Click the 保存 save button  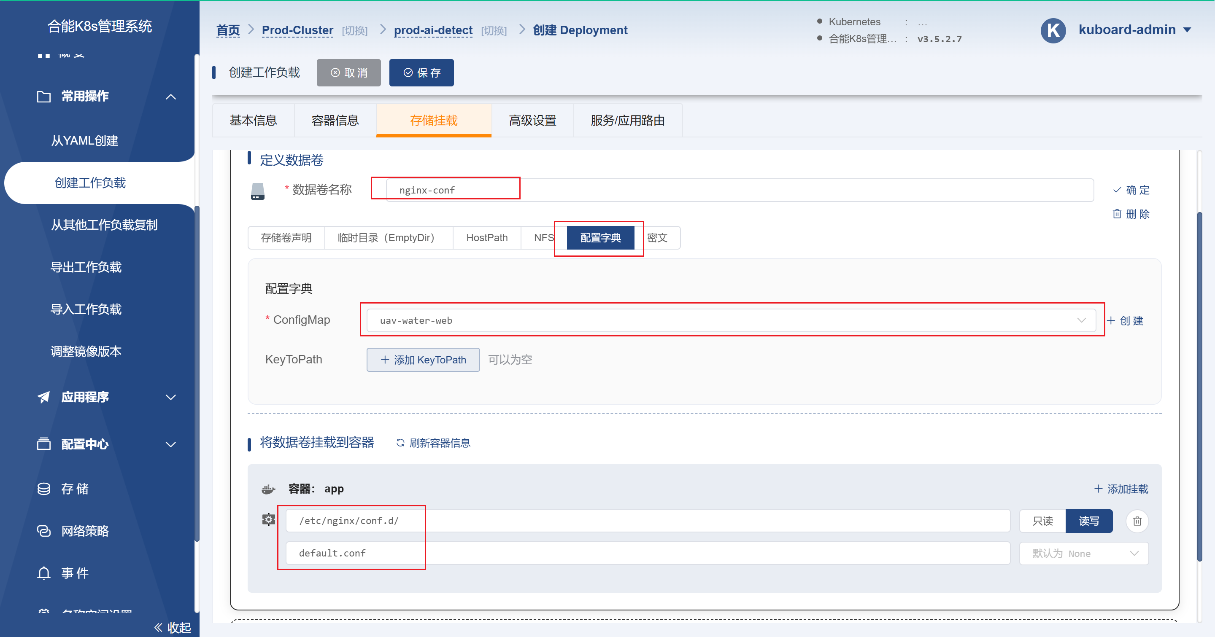point(422,73)
